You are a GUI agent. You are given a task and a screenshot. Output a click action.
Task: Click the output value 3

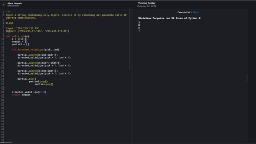pyautogui.click(x=139, y=22)
